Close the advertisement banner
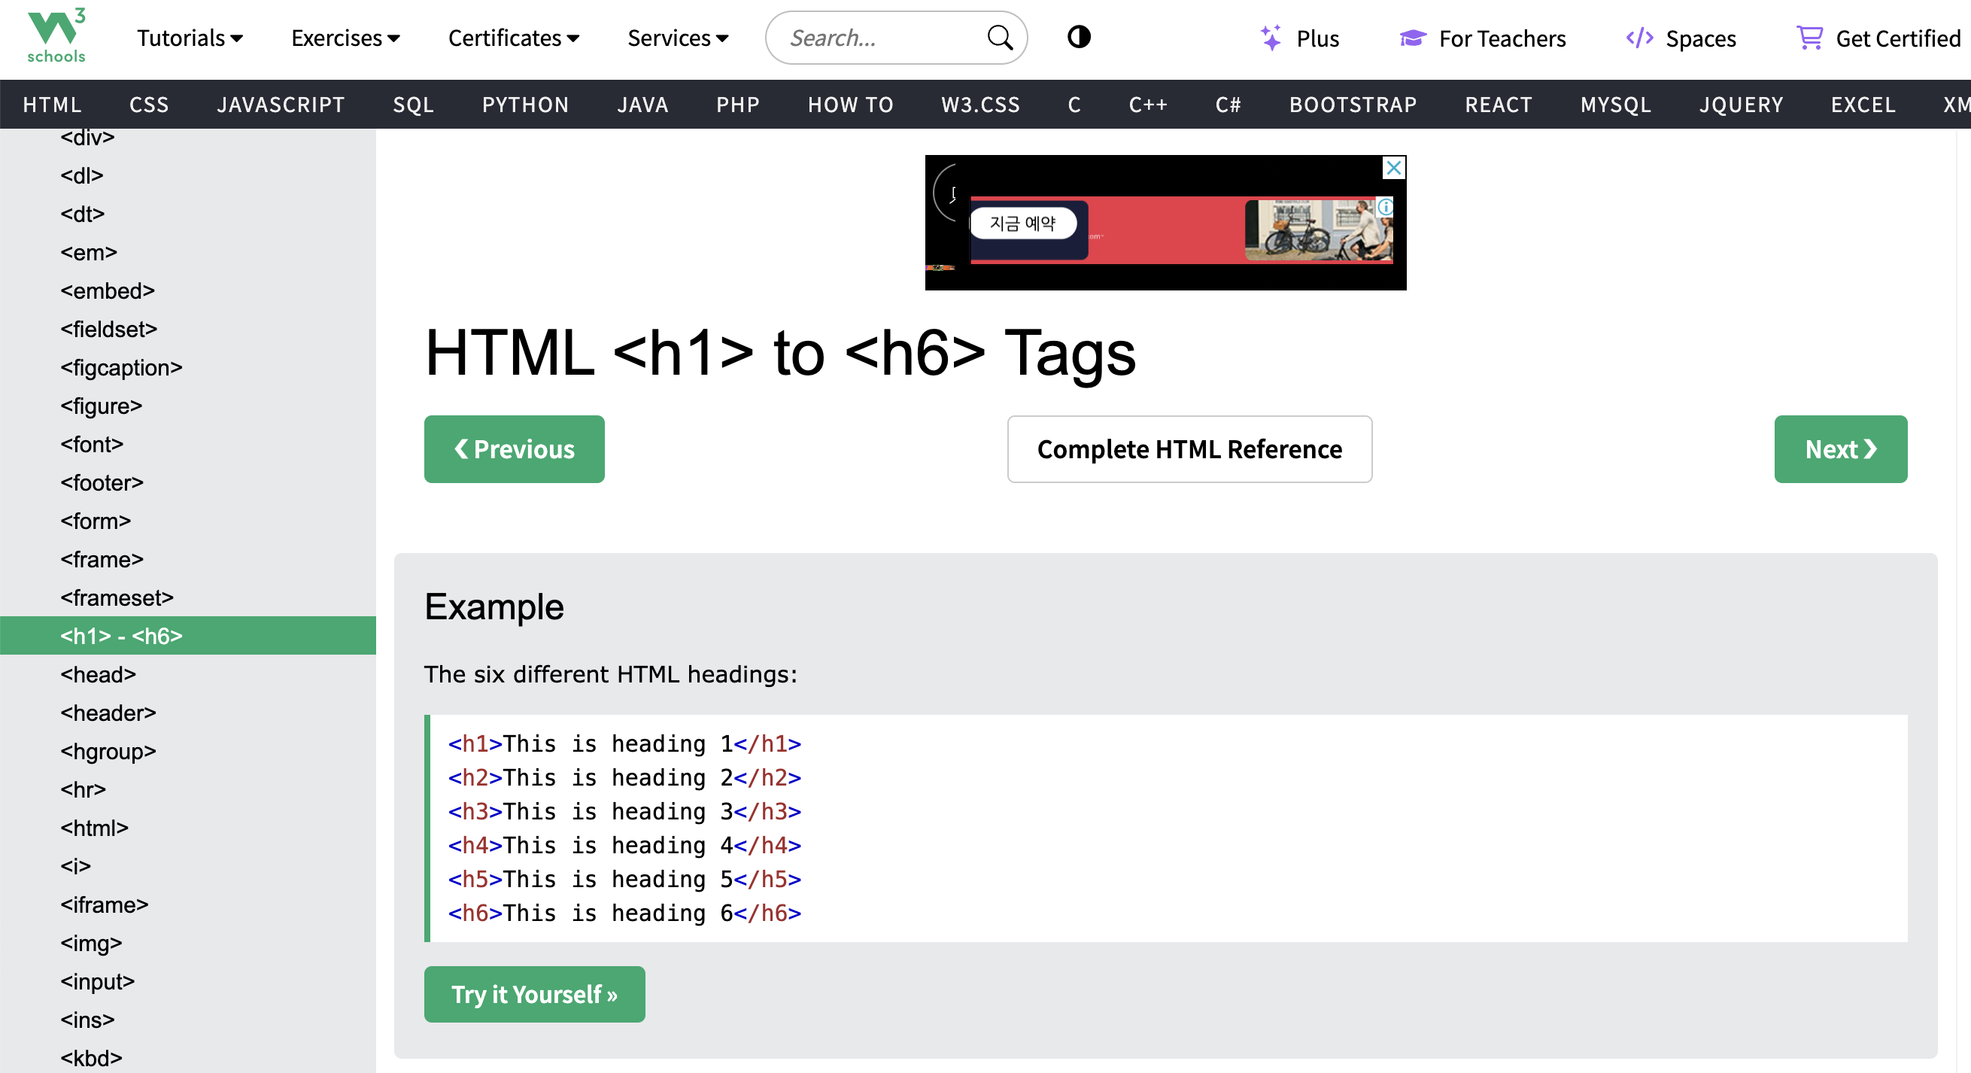The image size is (1971, 1073). point(1394,168)
